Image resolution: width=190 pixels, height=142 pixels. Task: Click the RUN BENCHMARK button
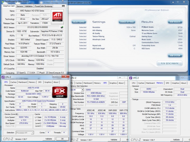[170, 63]
